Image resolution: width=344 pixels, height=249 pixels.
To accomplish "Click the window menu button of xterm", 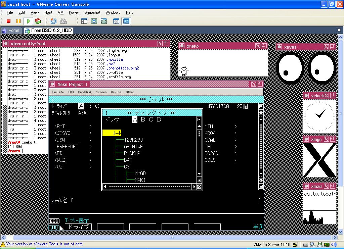I will (x=6, y=44).
